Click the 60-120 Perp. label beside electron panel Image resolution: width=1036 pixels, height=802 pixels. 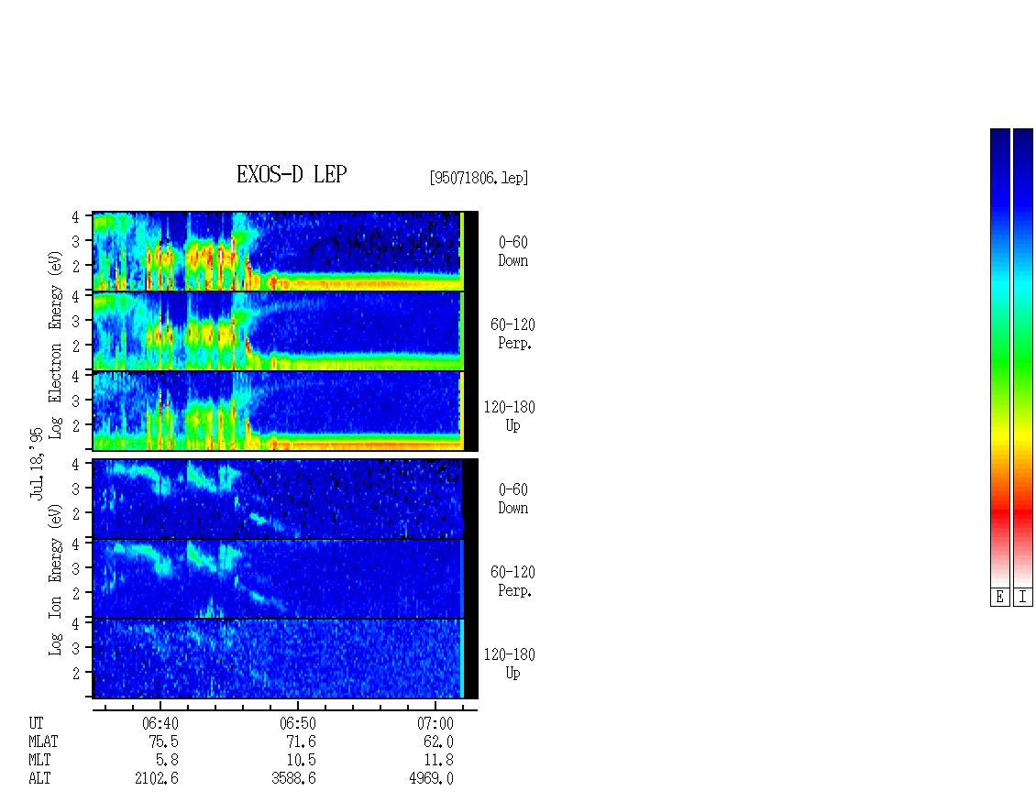512,335
